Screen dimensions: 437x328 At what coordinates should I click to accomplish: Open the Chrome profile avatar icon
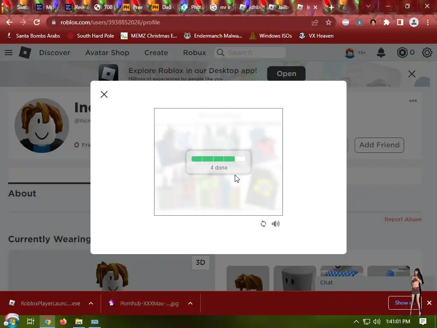pos(414,22)
